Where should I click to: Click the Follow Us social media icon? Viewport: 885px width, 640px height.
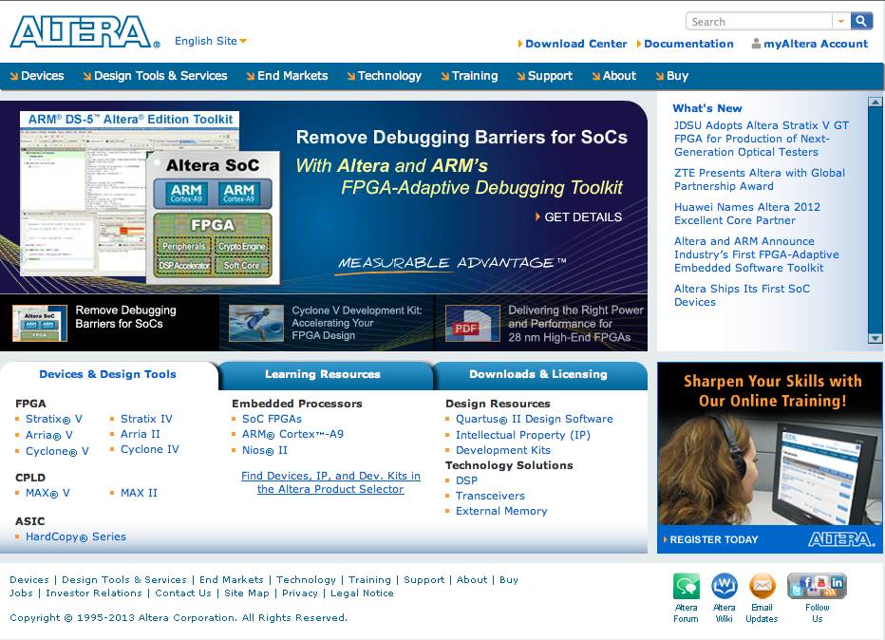point(817,586)
